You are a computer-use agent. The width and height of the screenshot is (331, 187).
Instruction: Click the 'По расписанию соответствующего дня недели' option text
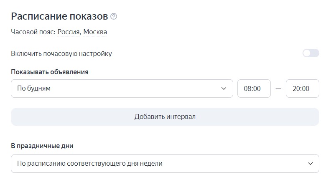point(90,164)
